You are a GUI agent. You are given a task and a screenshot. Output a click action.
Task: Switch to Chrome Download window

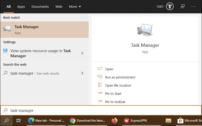click(x=87, y=120)
